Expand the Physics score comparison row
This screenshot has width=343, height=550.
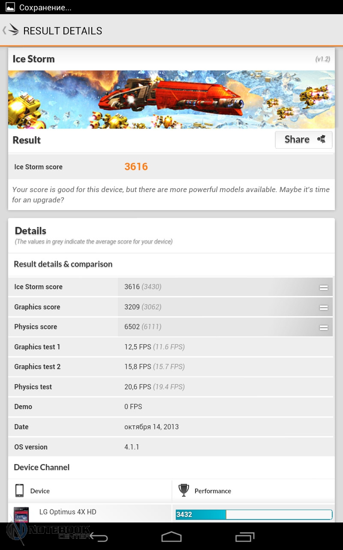point(323,327)
